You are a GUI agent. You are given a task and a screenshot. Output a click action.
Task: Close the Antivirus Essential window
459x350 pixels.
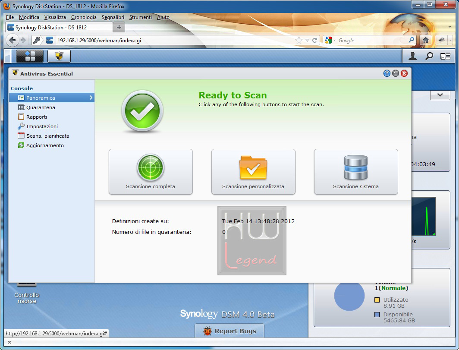tap(404, 73)
